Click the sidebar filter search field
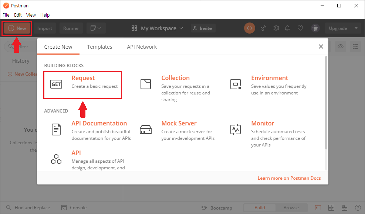Screen dimensions: 365x214 click(20, 47)
